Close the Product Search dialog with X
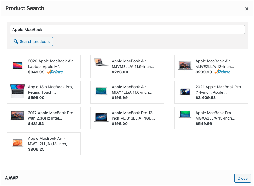 click(247, 9)
